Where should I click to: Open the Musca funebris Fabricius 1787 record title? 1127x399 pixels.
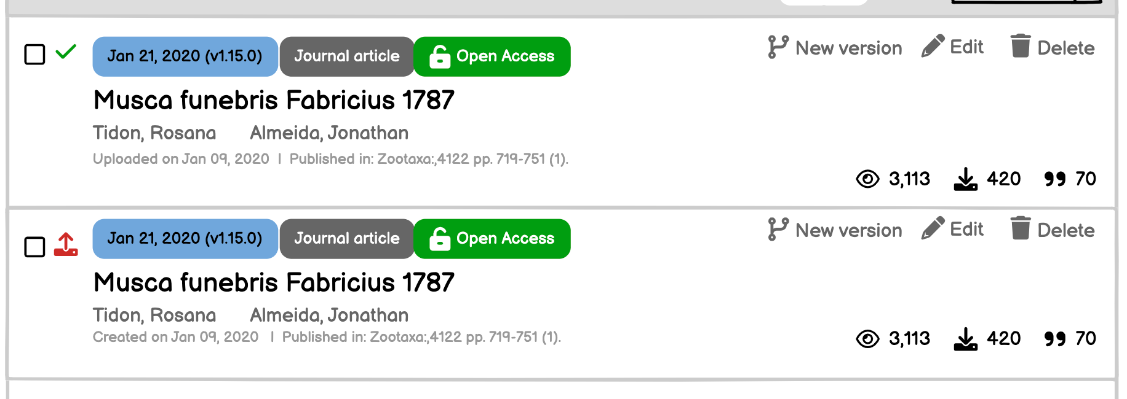click(273, 99)
